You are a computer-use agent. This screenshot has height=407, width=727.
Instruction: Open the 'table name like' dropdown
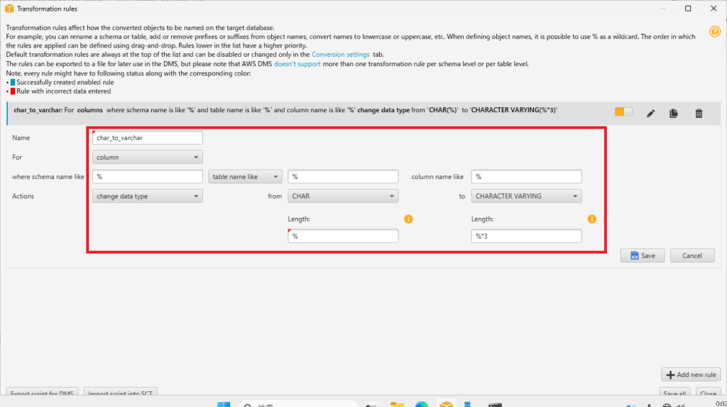point(245,176)
